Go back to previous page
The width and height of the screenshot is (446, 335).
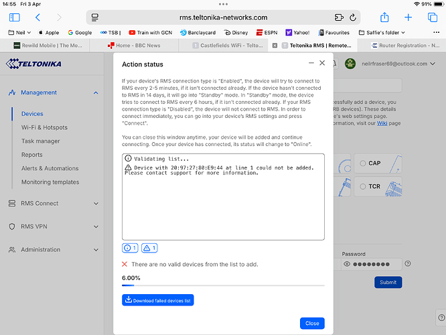tap(38, 17)
